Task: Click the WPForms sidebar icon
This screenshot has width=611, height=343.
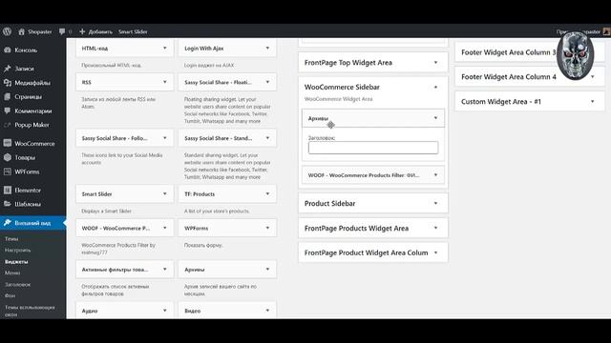Action: click(8, 171)
